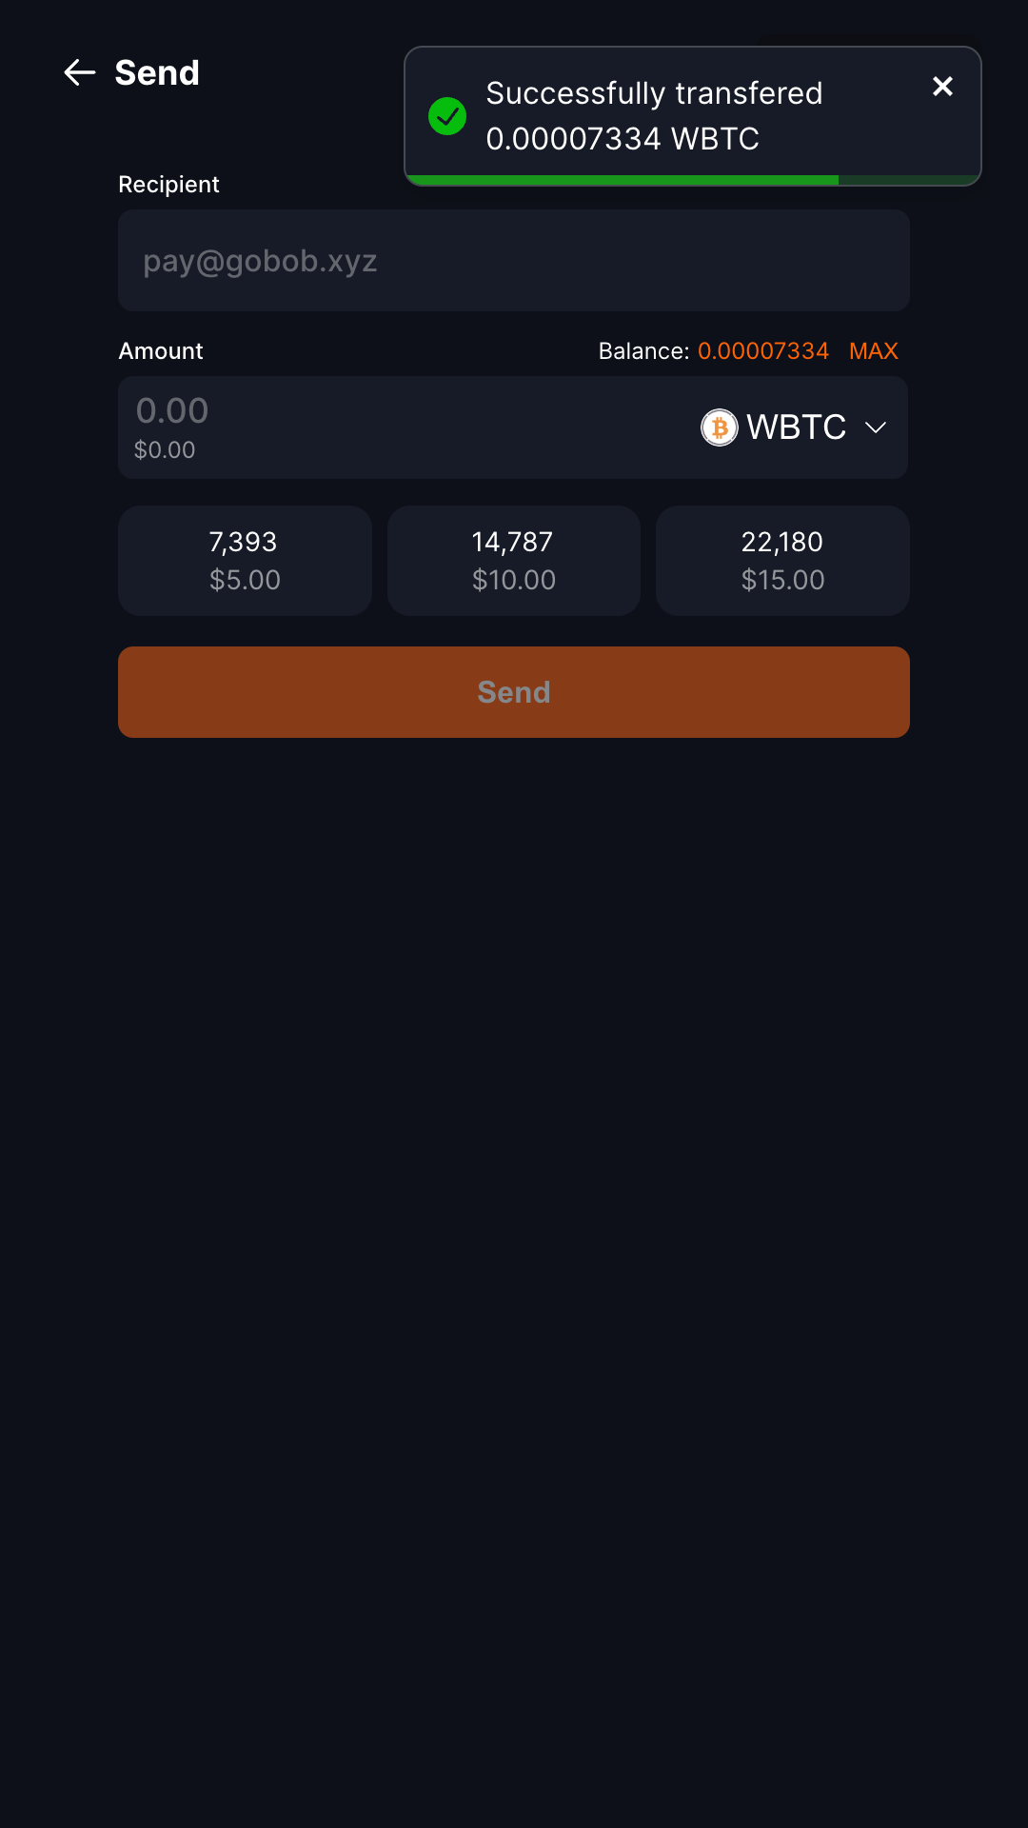Expand the token selector chevron
Viewport: 1028px width, 1828px height.
(x=876, y=427)
